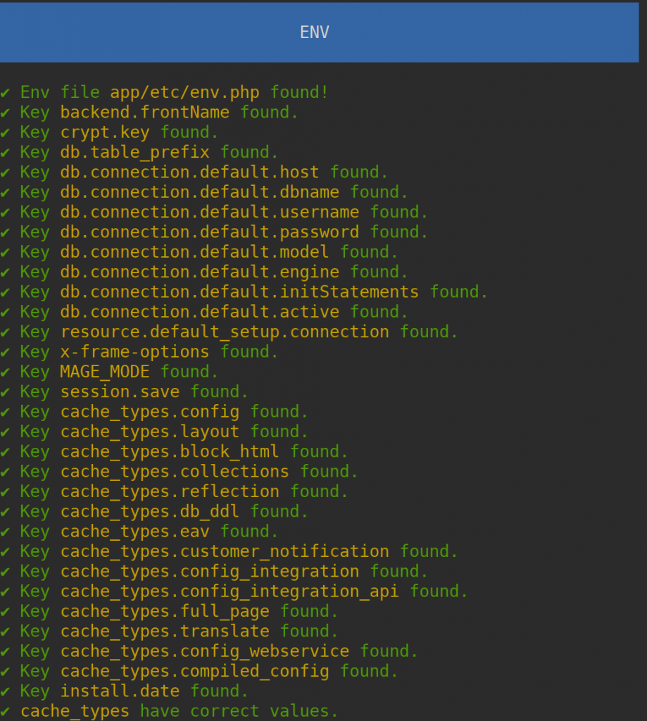
Task: Click db.connection.default.password key name
Action: tap(210, 232)
